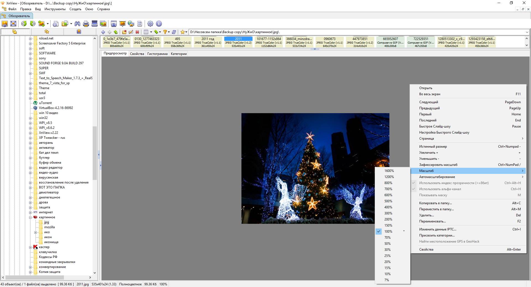Click the JPEG lossless transform icon
Image resolution: width=531 pixels, height=287 pixels.
click(41, 24)
